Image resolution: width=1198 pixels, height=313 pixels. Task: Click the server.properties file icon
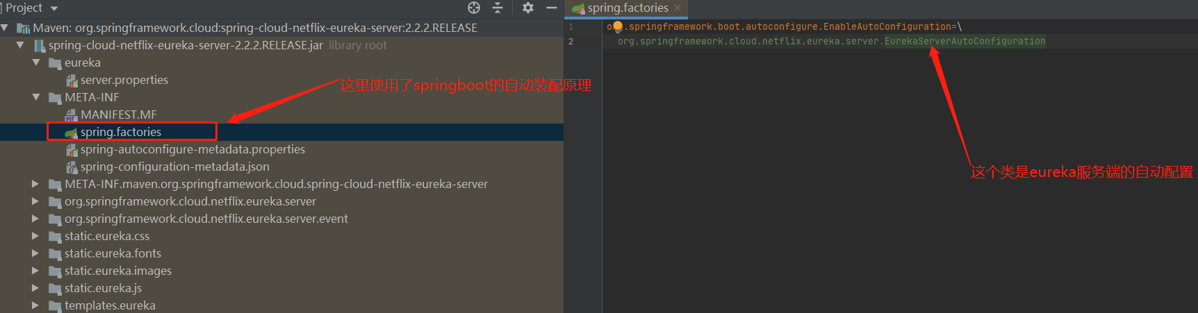pyautogui.click(x=72, y=81)
